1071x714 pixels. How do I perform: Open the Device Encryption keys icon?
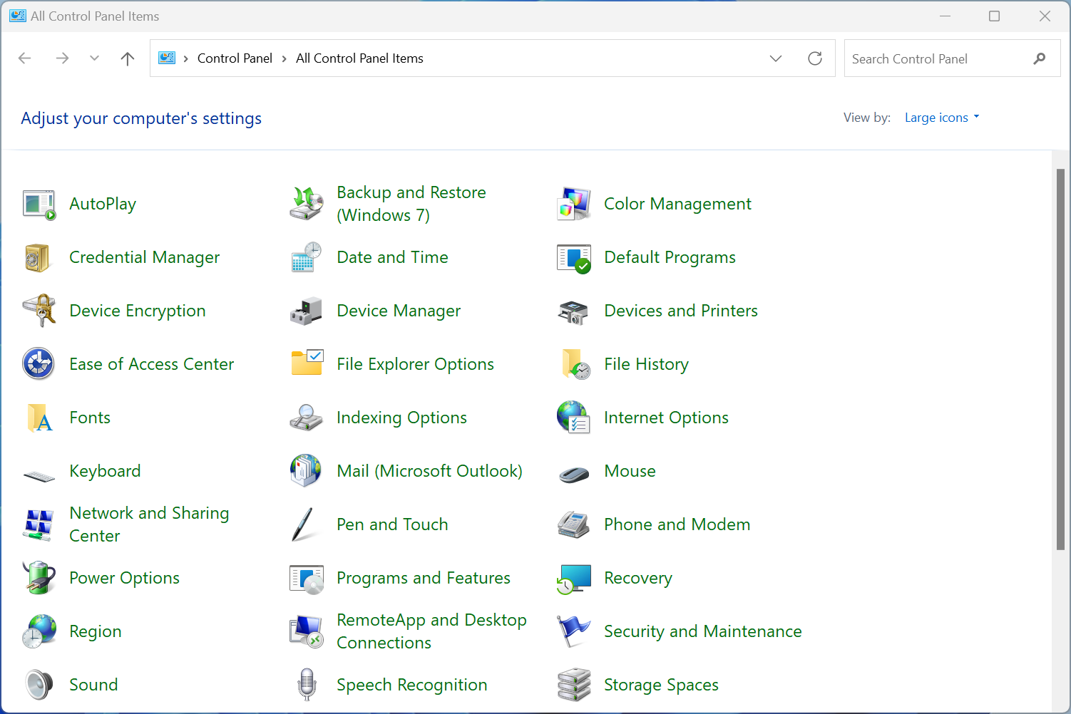[39, 311]
